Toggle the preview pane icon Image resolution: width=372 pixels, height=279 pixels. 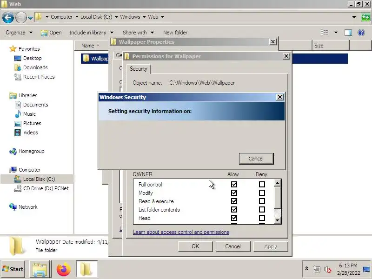pyautogui.click(x=348, y=33)
